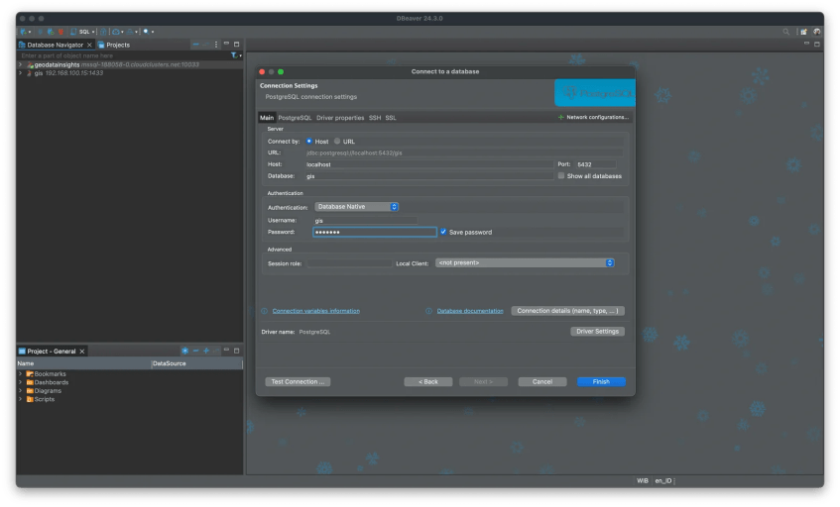Expand the gis 192.168.100.15 connection node
840x507 pixels.
[21, 72]
